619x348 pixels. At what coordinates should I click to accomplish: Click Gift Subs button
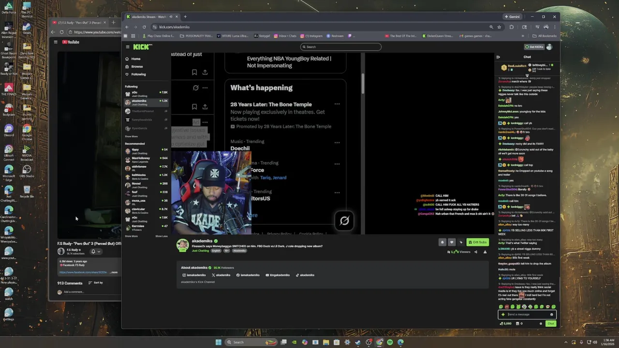click(477, 242)
